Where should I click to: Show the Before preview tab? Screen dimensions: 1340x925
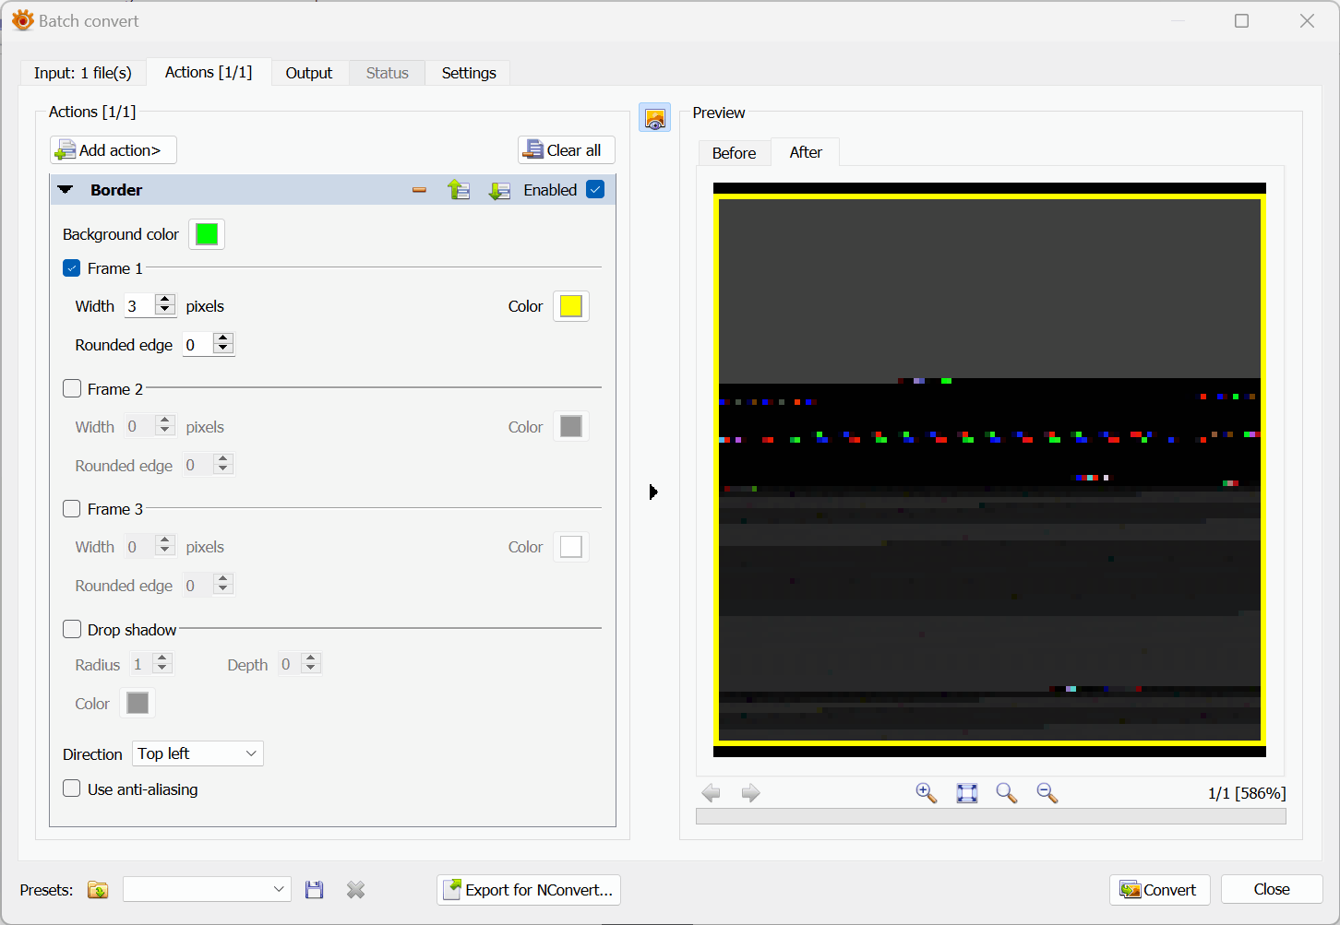pos(734,153)
